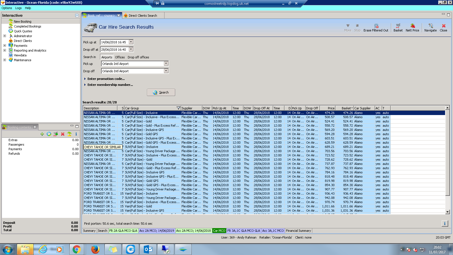This screenshot has height=255, width=453.
Task: Launch Firefox from the Windows taskbar
Action: click(x=95, y=249)
